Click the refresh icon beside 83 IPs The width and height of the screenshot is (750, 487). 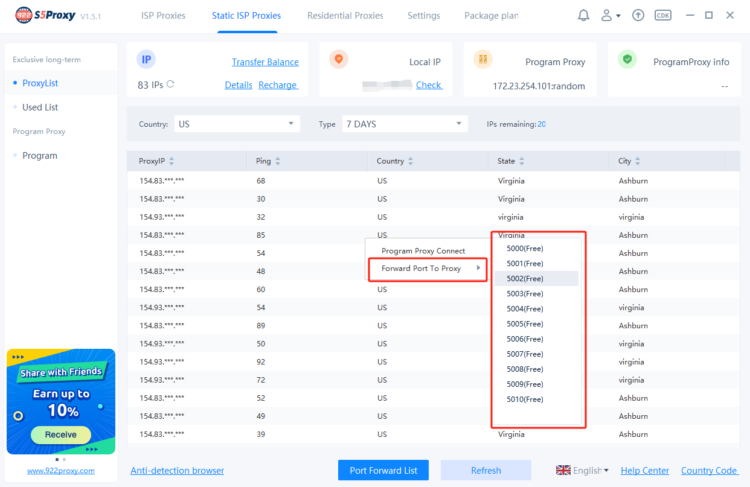pyautogui.click(x=170, y=84)
